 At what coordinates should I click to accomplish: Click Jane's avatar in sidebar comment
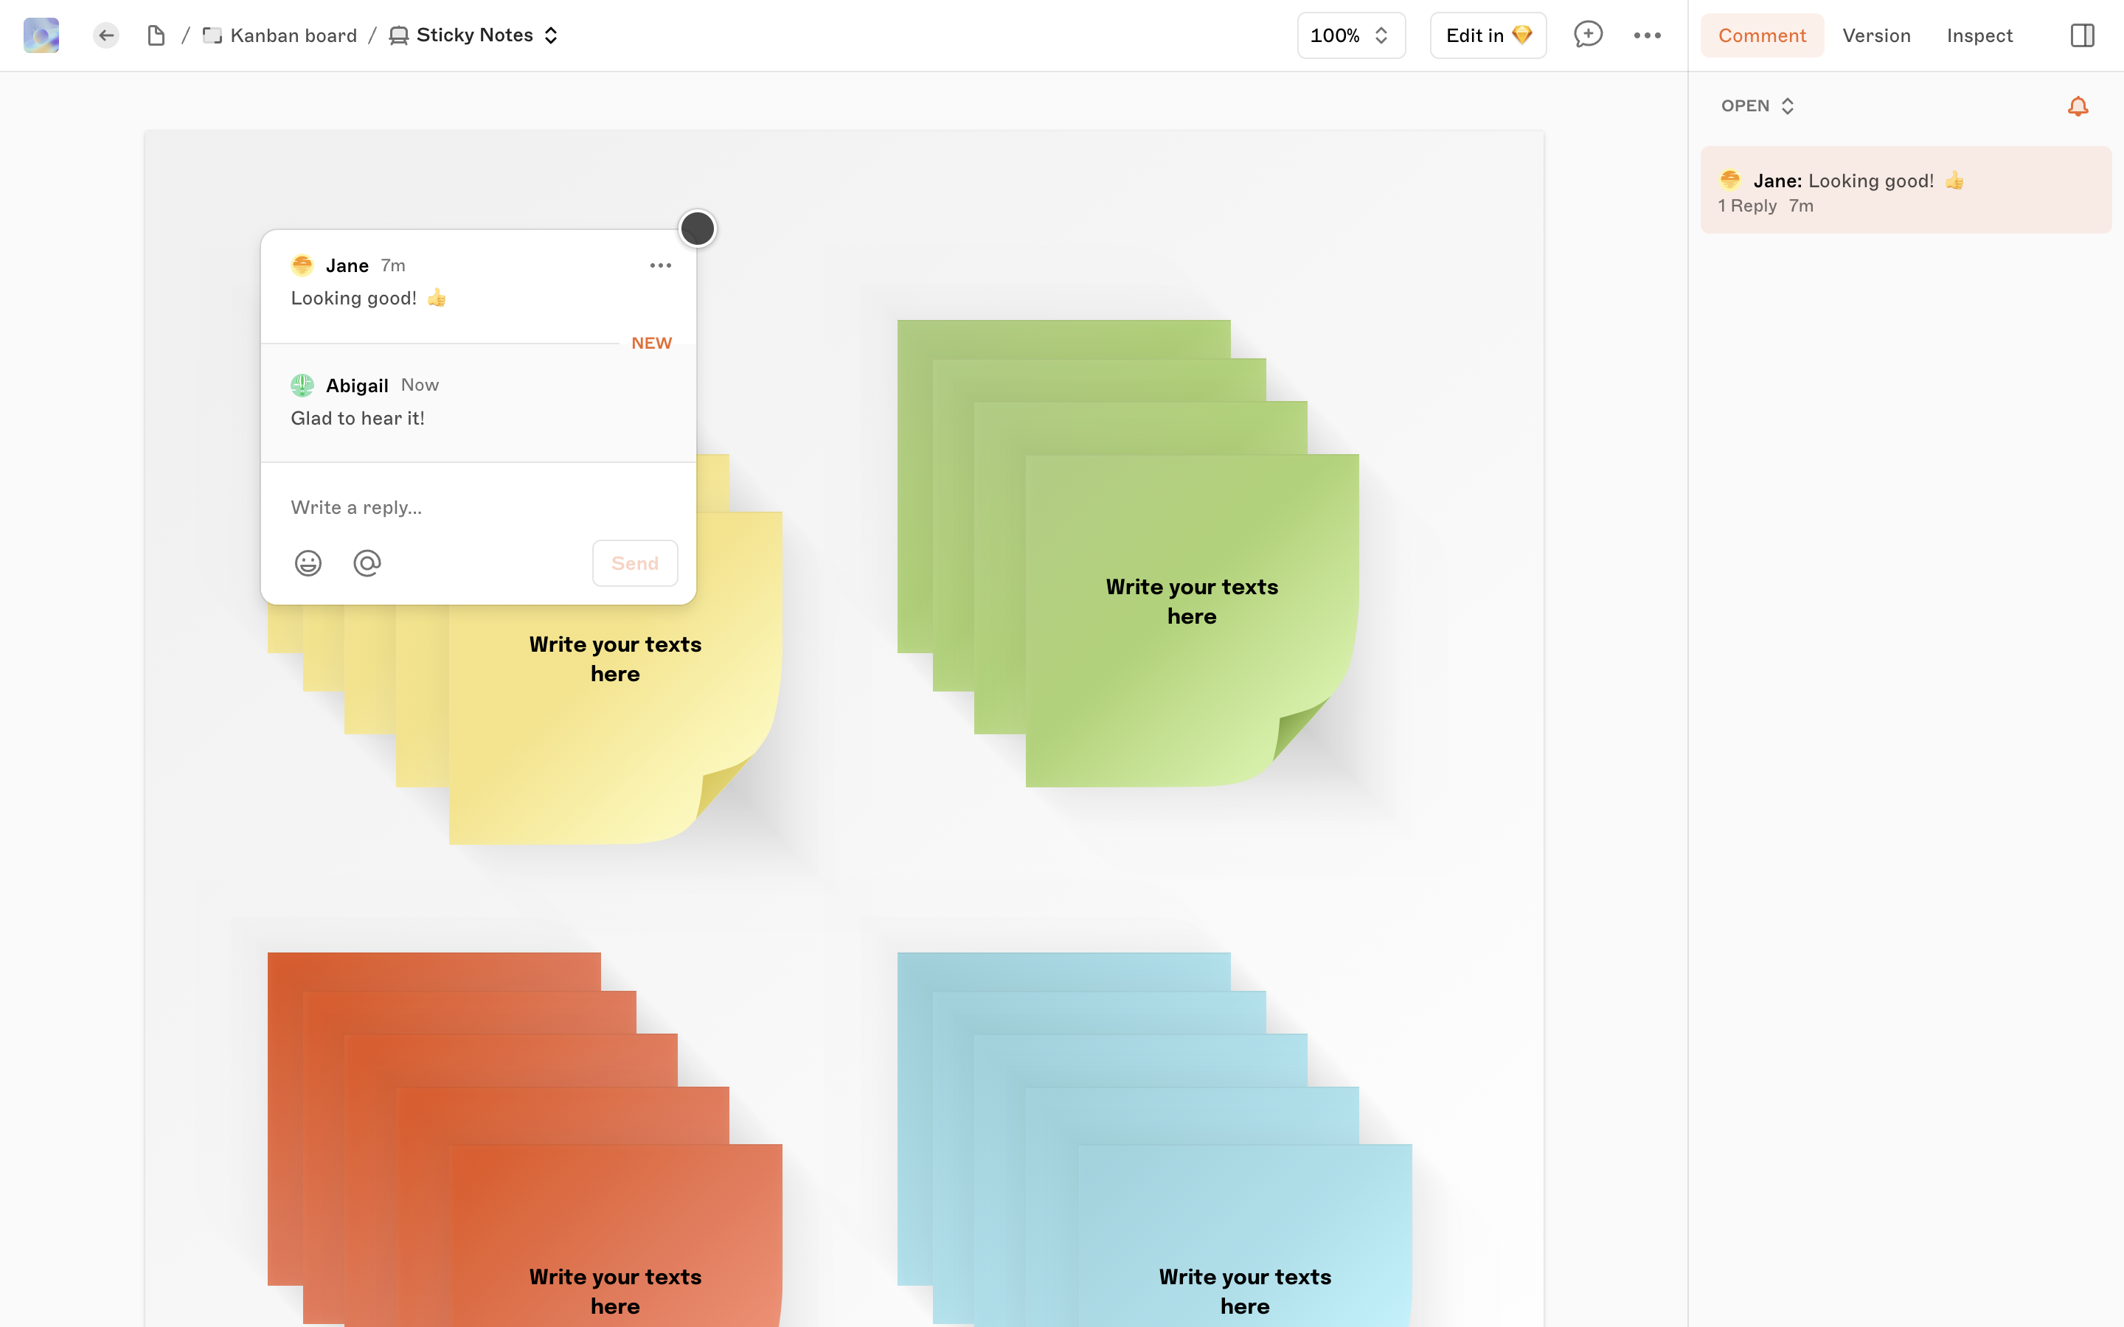1730,180
